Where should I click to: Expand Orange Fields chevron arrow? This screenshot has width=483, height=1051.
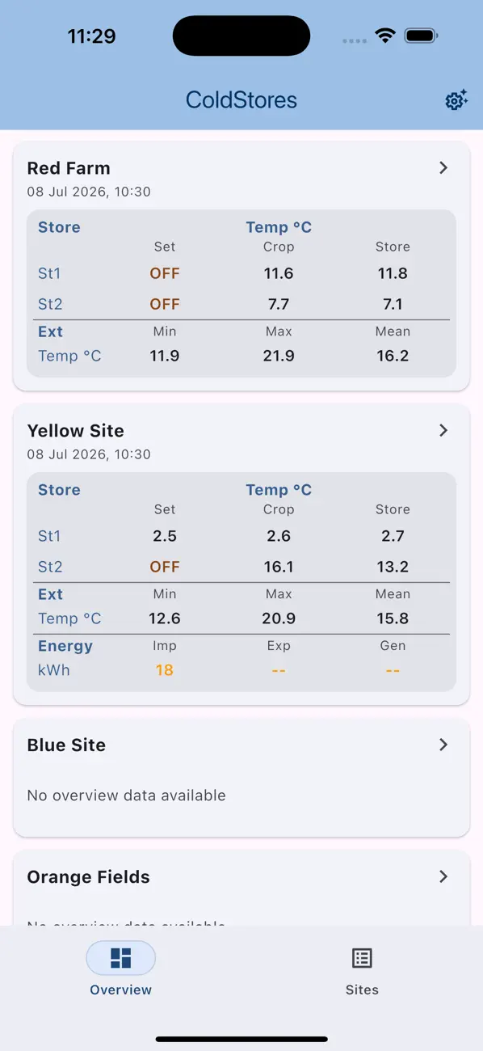(x=443, y=876)
